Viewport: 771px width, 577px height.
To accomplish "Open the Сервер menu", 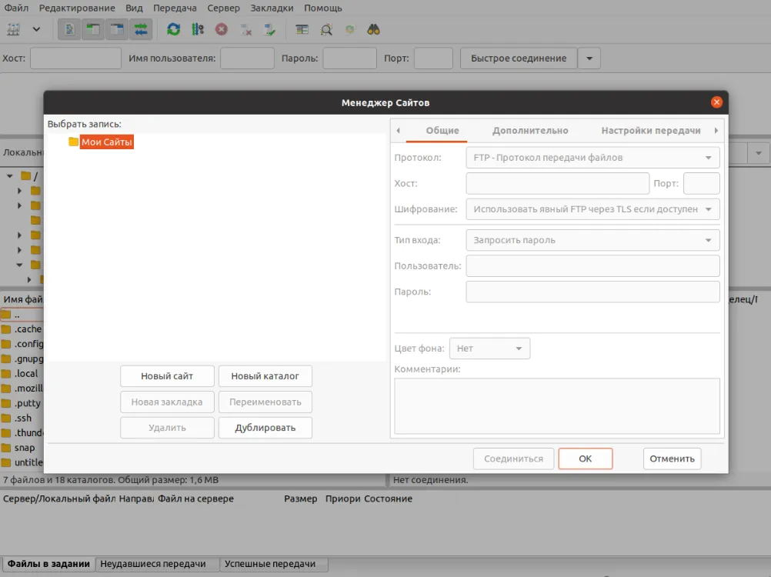I will (223, 8).
